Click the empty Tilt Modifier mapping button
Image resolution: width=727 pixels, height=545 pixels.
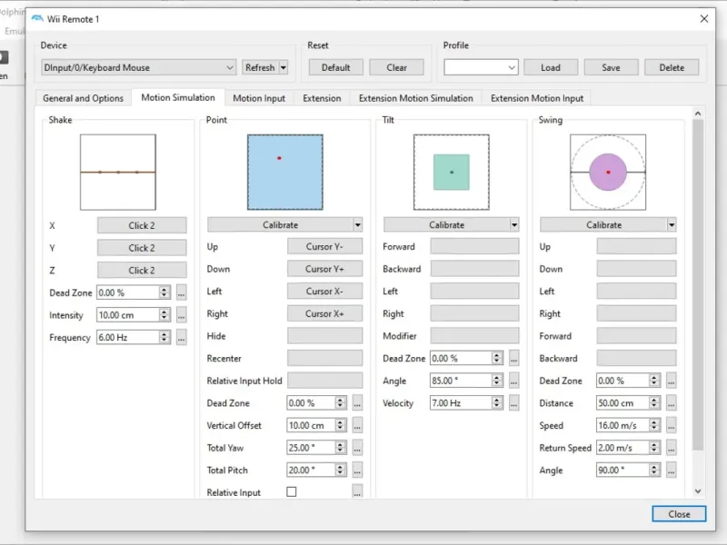click(474, 336)
